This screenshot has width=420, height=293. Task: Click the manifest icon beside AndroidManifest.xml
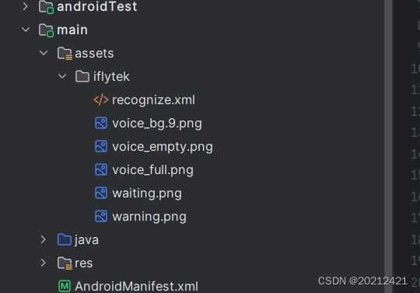65,286
